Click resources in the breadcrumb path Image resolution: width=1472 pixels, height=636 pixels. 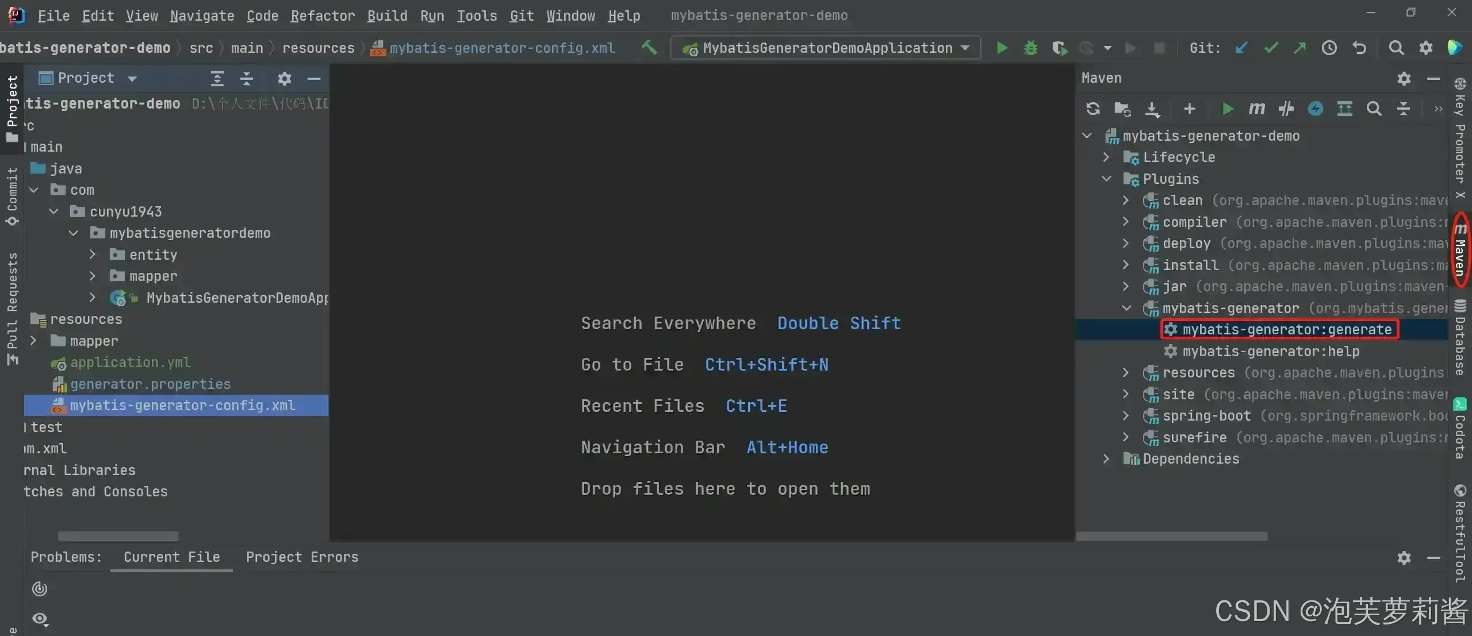(x=318, y=48)
